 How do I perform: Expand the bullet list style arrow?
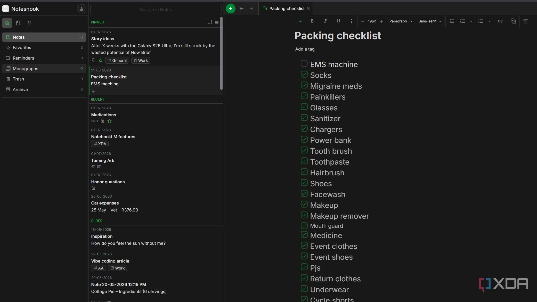[x=489, y=21]
